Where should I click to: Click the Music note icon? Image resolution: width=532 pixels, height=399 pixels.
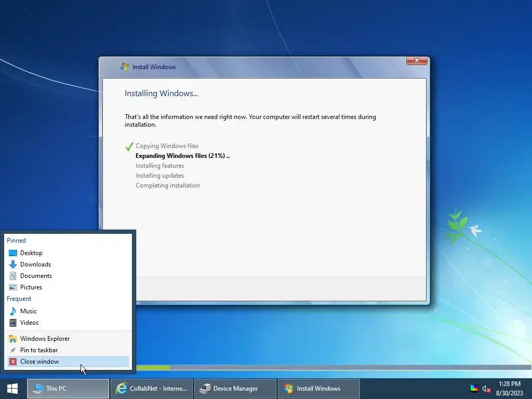tap(13, 311)
